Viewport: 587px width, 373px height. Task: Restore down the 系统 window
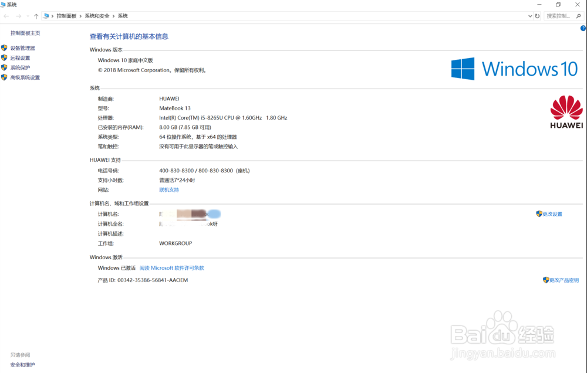[x=558, y=5]
